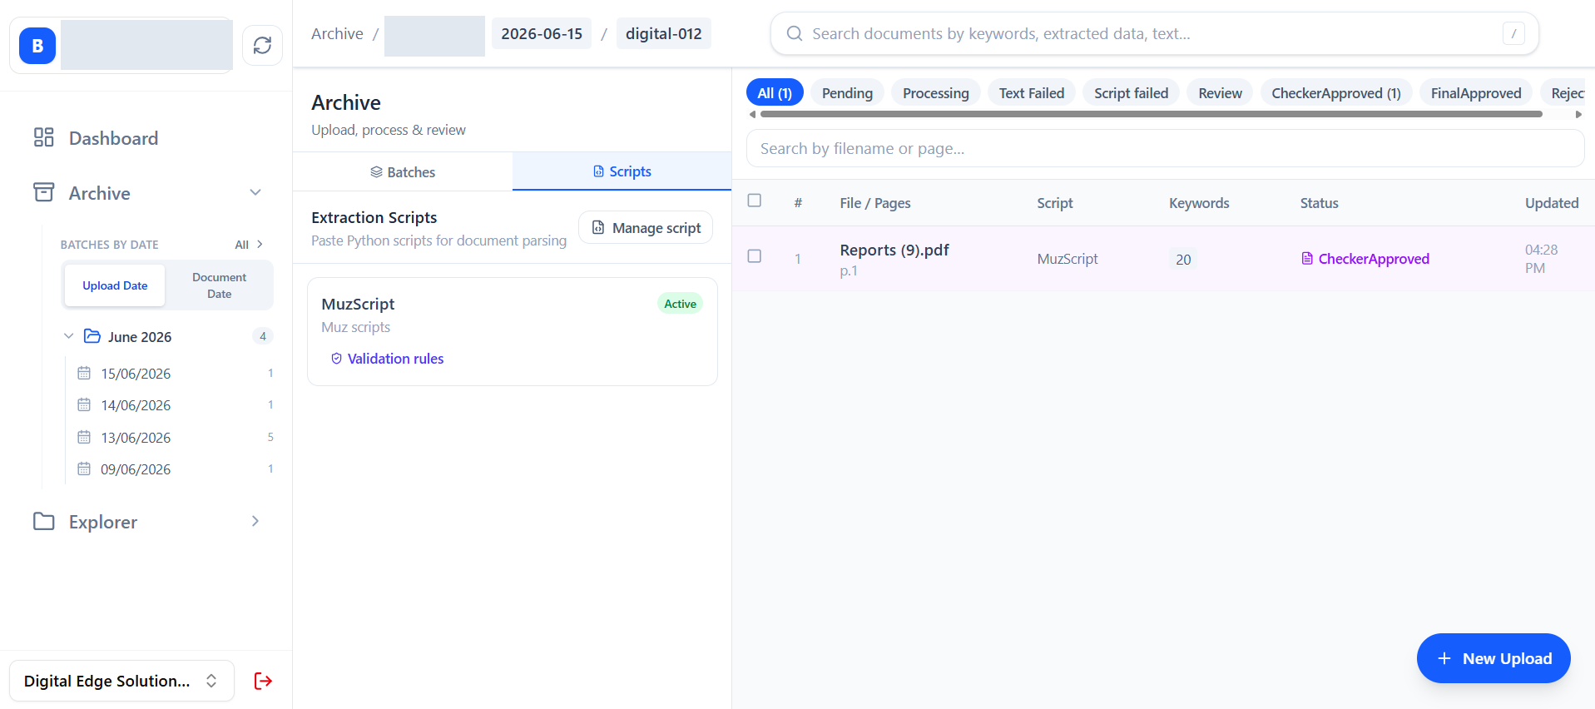Click the CheckerApproved status label

[1374, 259]
